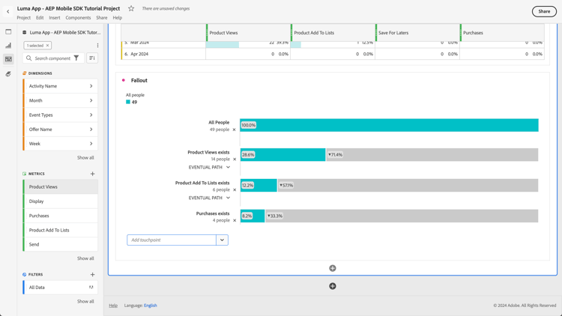
Task: Change language via English link
Action: [150, 306]
